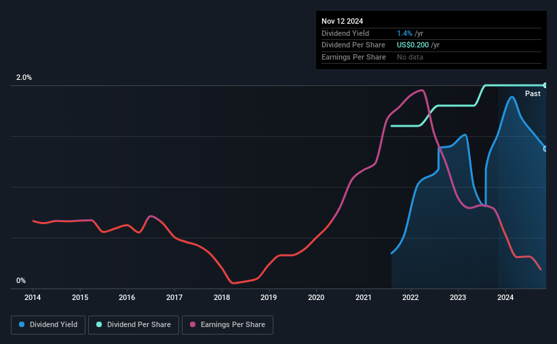Click the 1.4% dividend yield value
The width and height of the screenshot is (557, 344).
coord(404,33)
